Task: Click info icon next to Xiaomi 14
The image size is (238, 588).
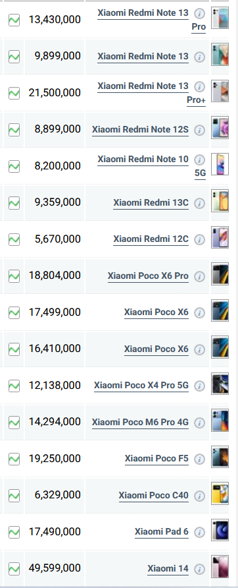Action: 200,569
